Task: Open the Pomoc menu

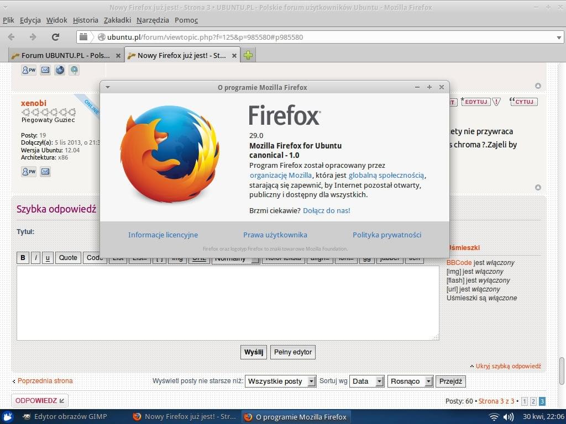Action: pos(186,20)
